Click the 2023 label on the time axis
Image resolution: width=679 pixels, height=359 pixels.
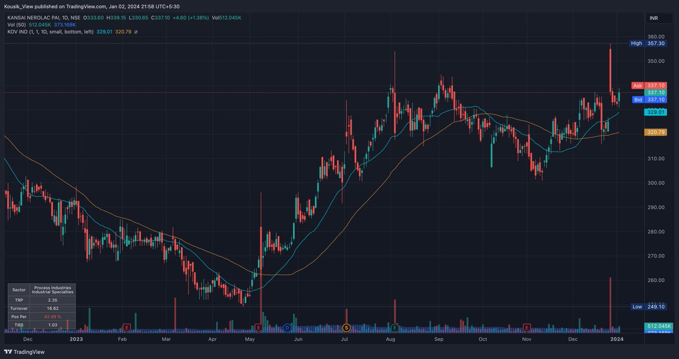(76, 339)
